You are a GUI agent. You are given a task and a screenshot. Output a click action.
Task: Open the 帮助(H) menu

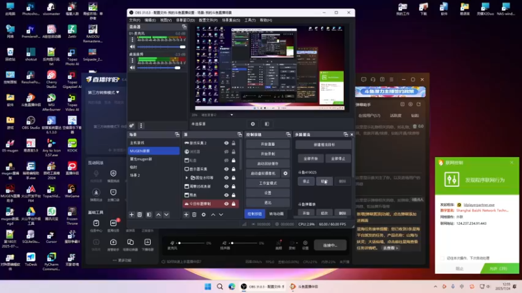[x=266, y=20]
